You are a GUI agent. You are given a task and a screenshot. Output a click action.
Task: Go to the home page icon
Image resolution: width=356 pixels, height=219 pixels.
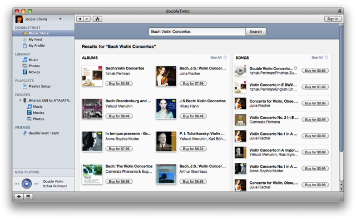(97, 19)
